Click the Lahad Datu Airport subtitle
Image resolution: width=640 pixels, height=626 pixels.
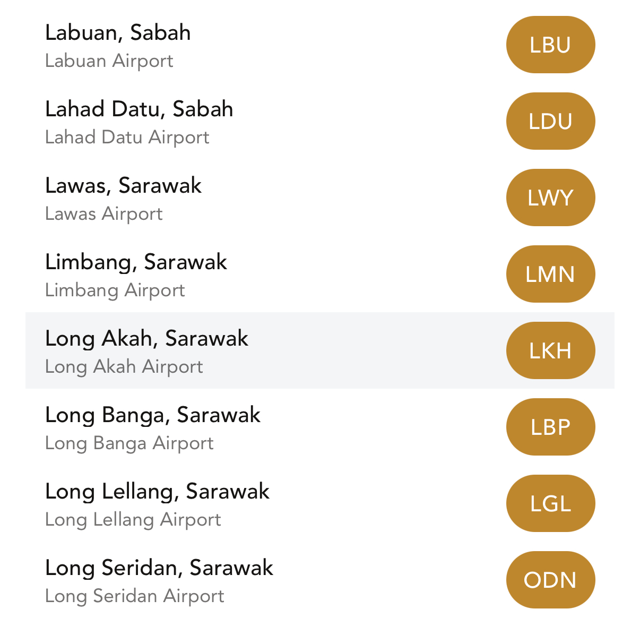(127, 138)
